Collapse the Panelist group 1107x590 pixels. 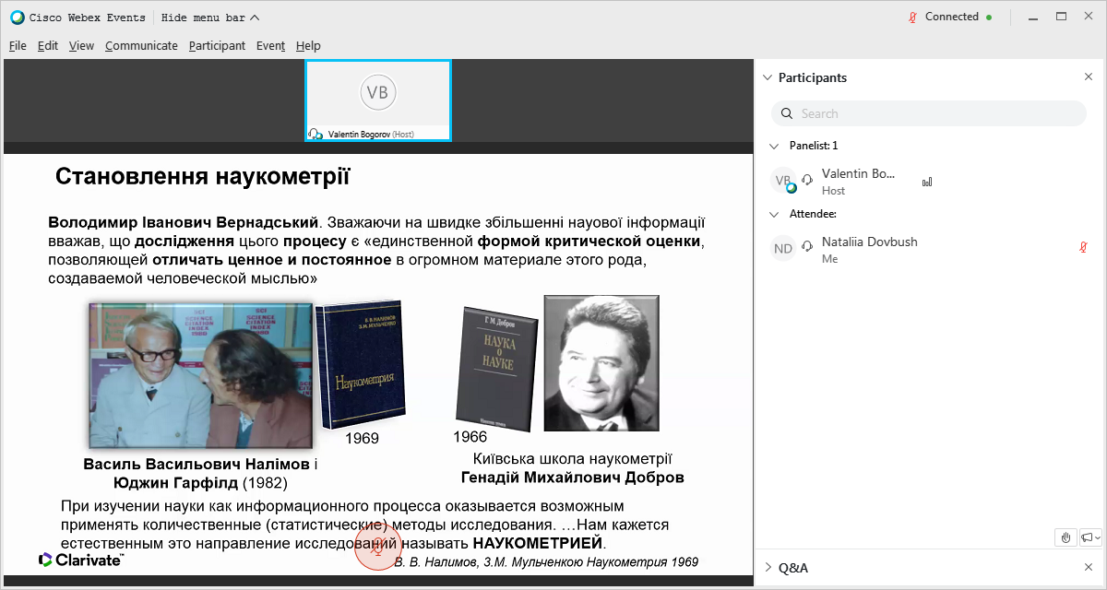tap(774, 146)
